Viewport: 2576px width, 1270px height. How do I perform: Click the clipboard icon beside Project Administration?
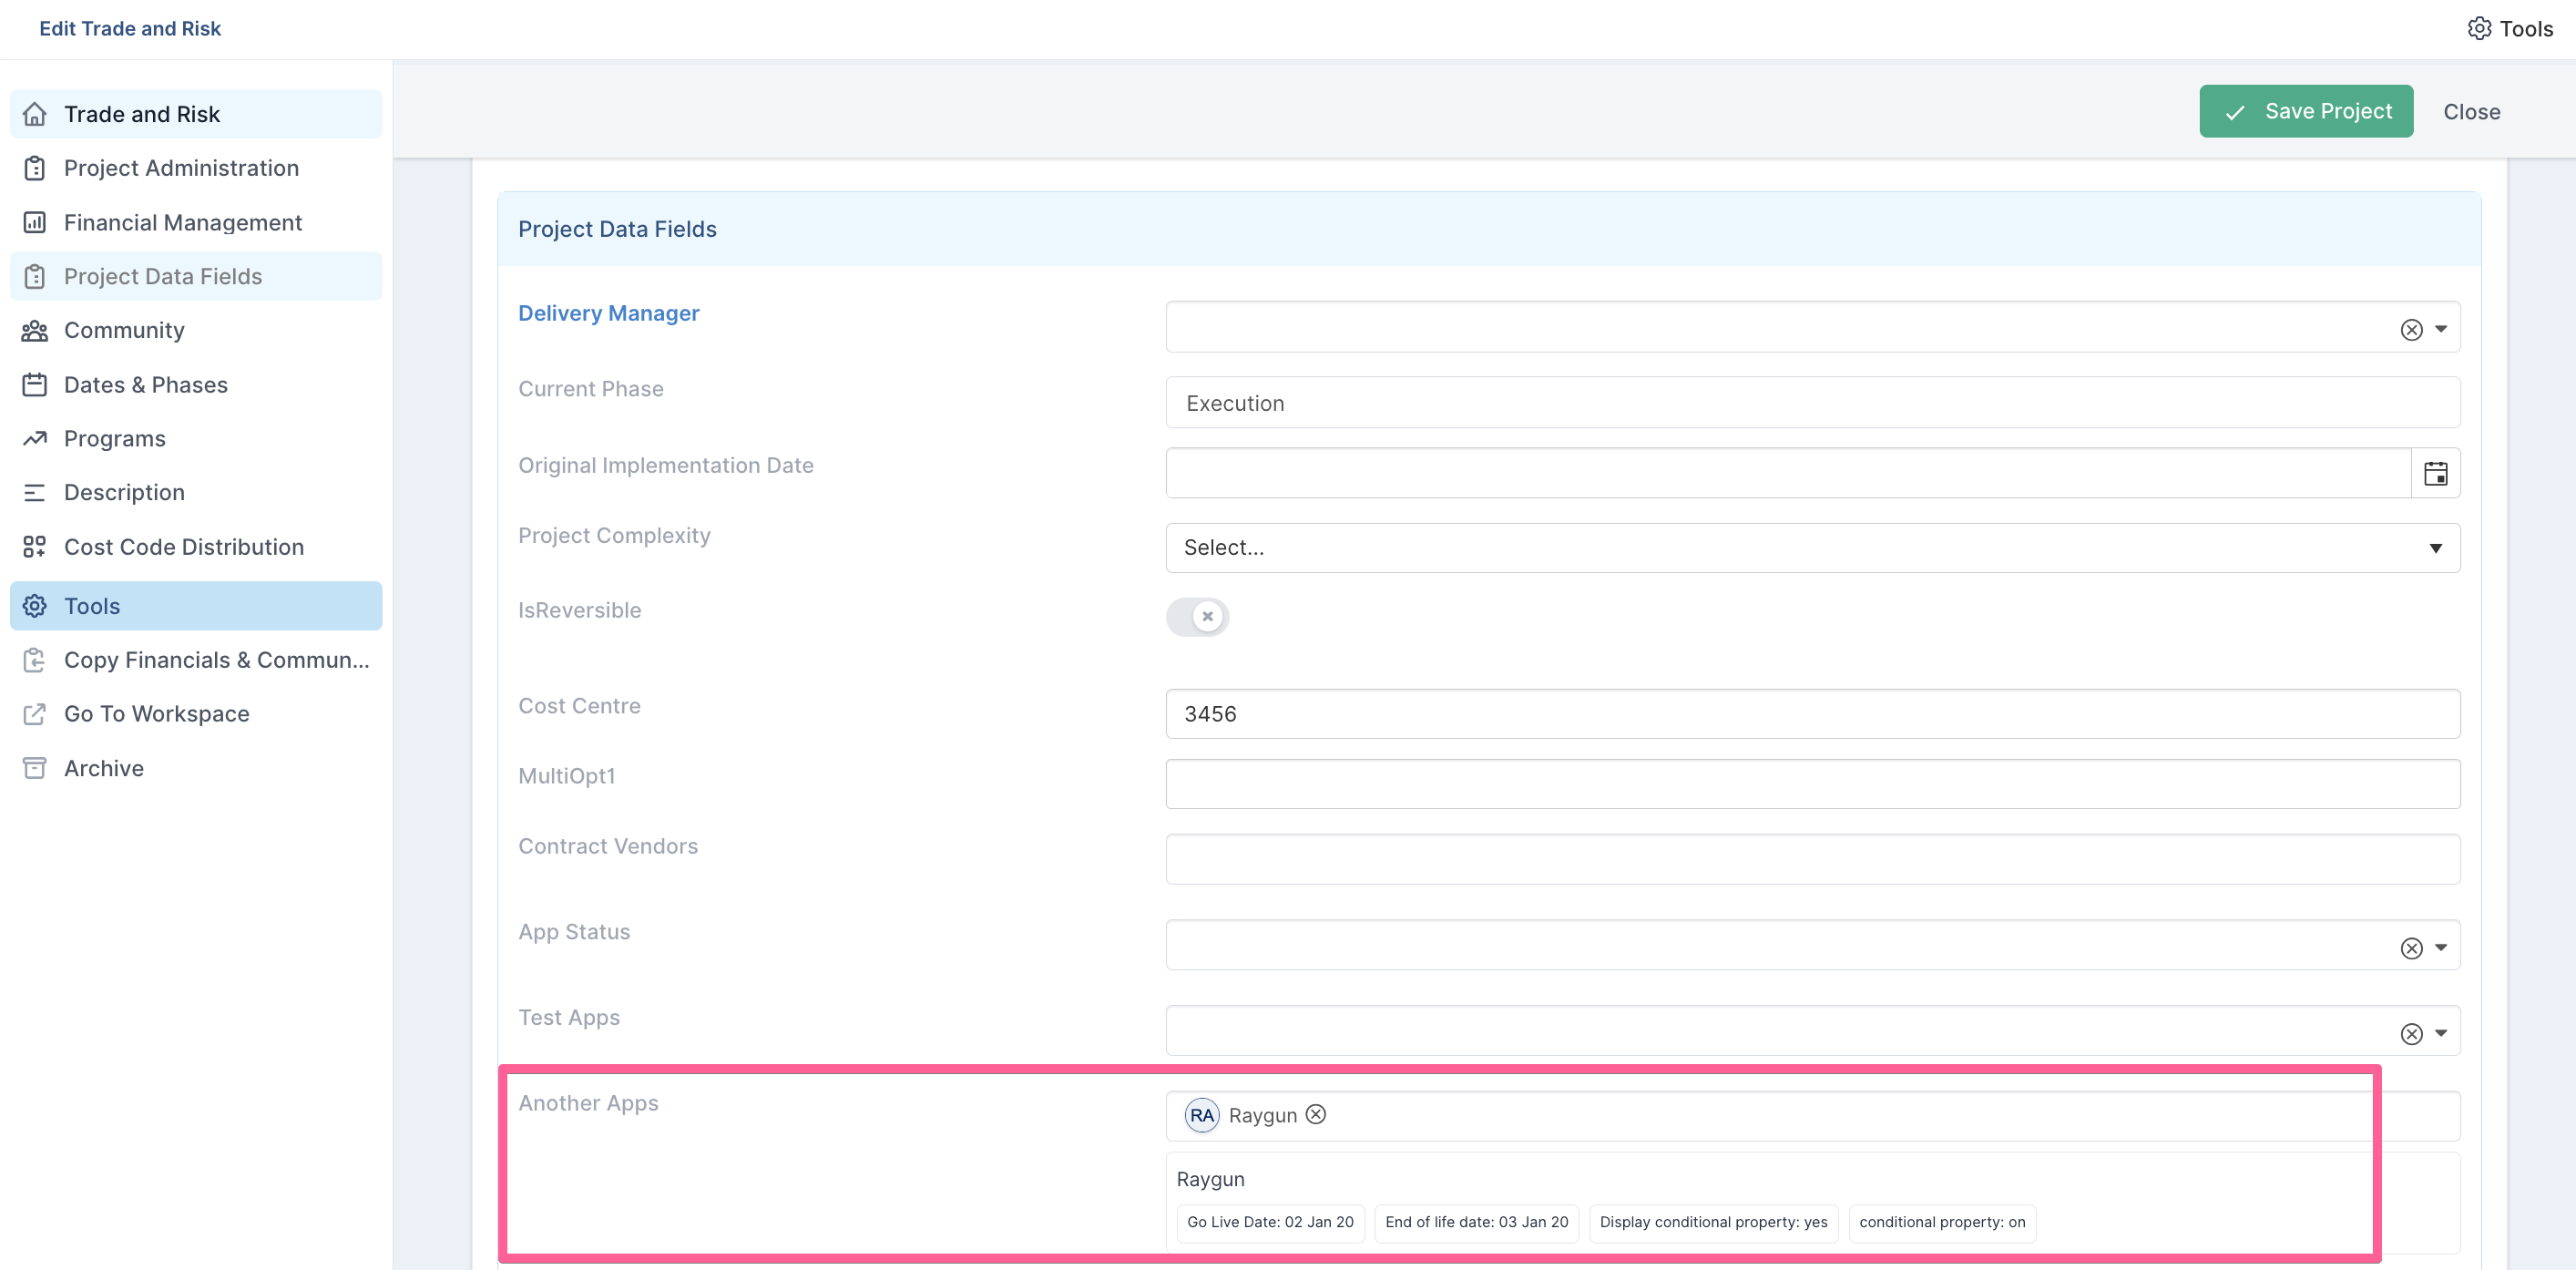[x=35, y=168]
